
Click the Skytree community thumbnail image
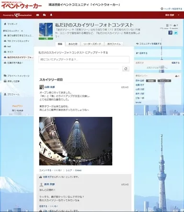(x=46, y=30)
